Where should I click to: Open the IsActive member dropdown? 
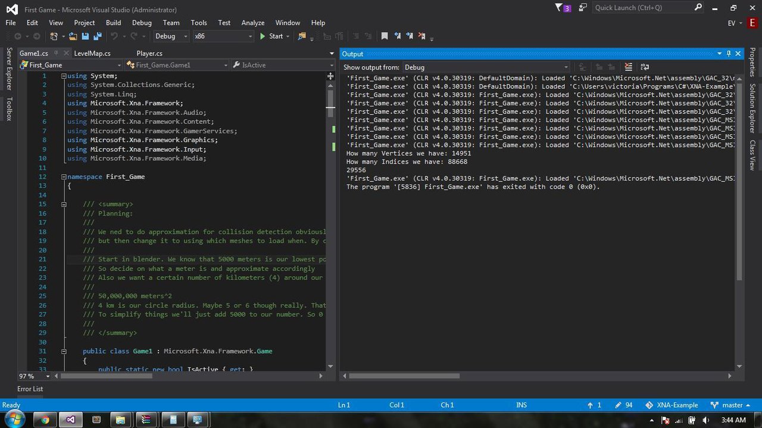[x=283, y=65]
